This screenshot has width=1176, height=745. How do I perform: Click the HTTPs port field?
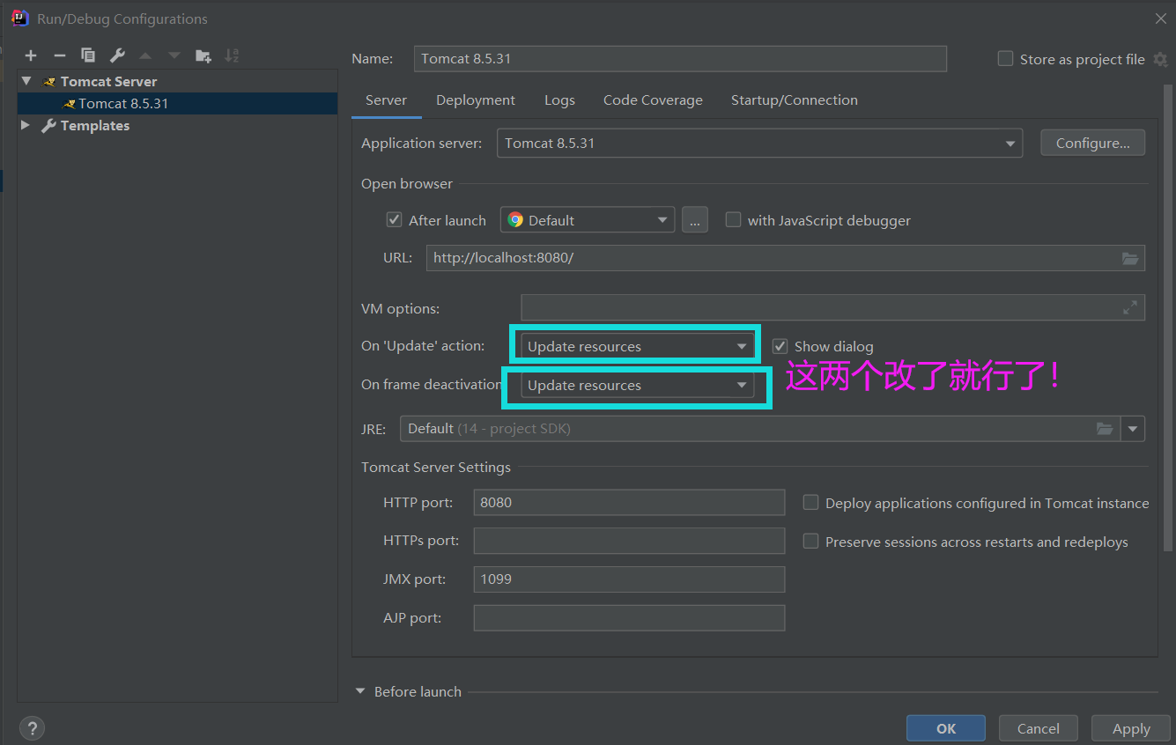coord(629,541)
